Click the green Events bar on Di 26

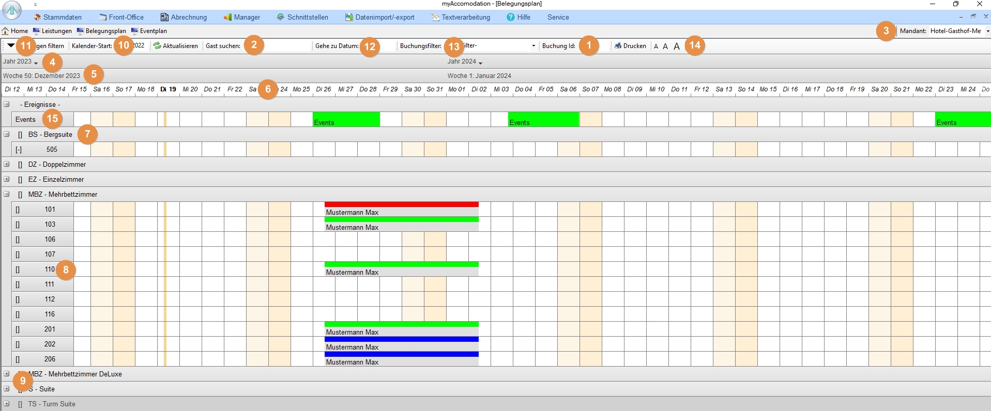point(346,120)
